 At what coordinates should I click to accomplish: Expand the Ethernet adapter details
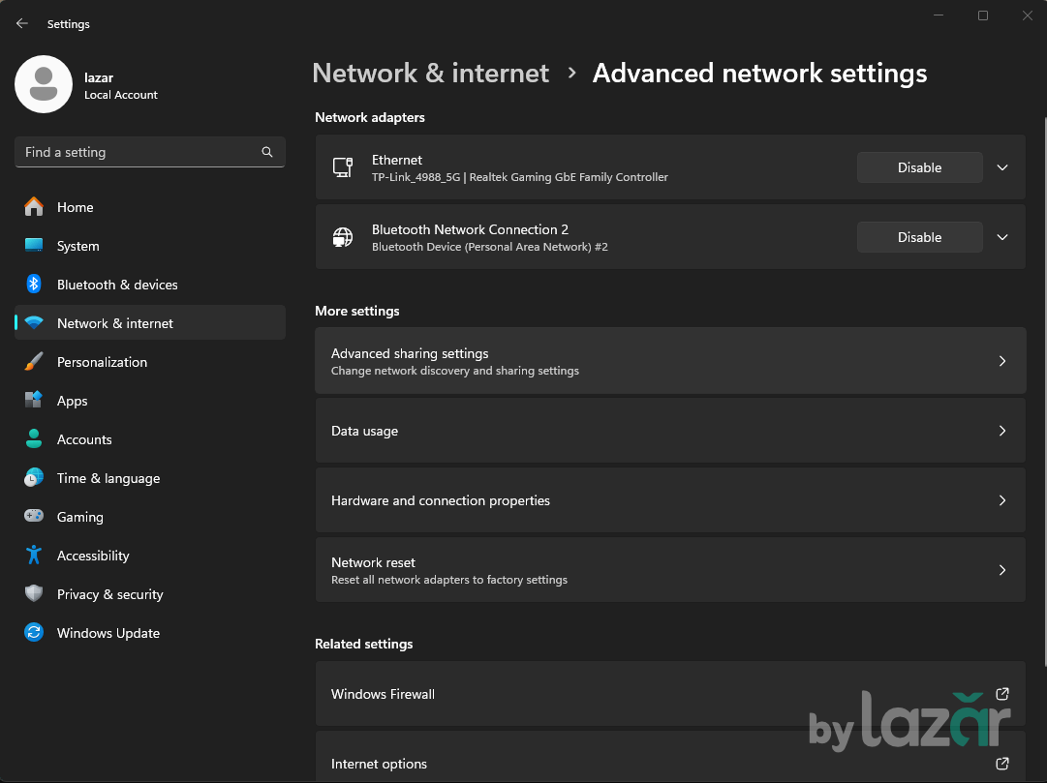pos(1002,167)
